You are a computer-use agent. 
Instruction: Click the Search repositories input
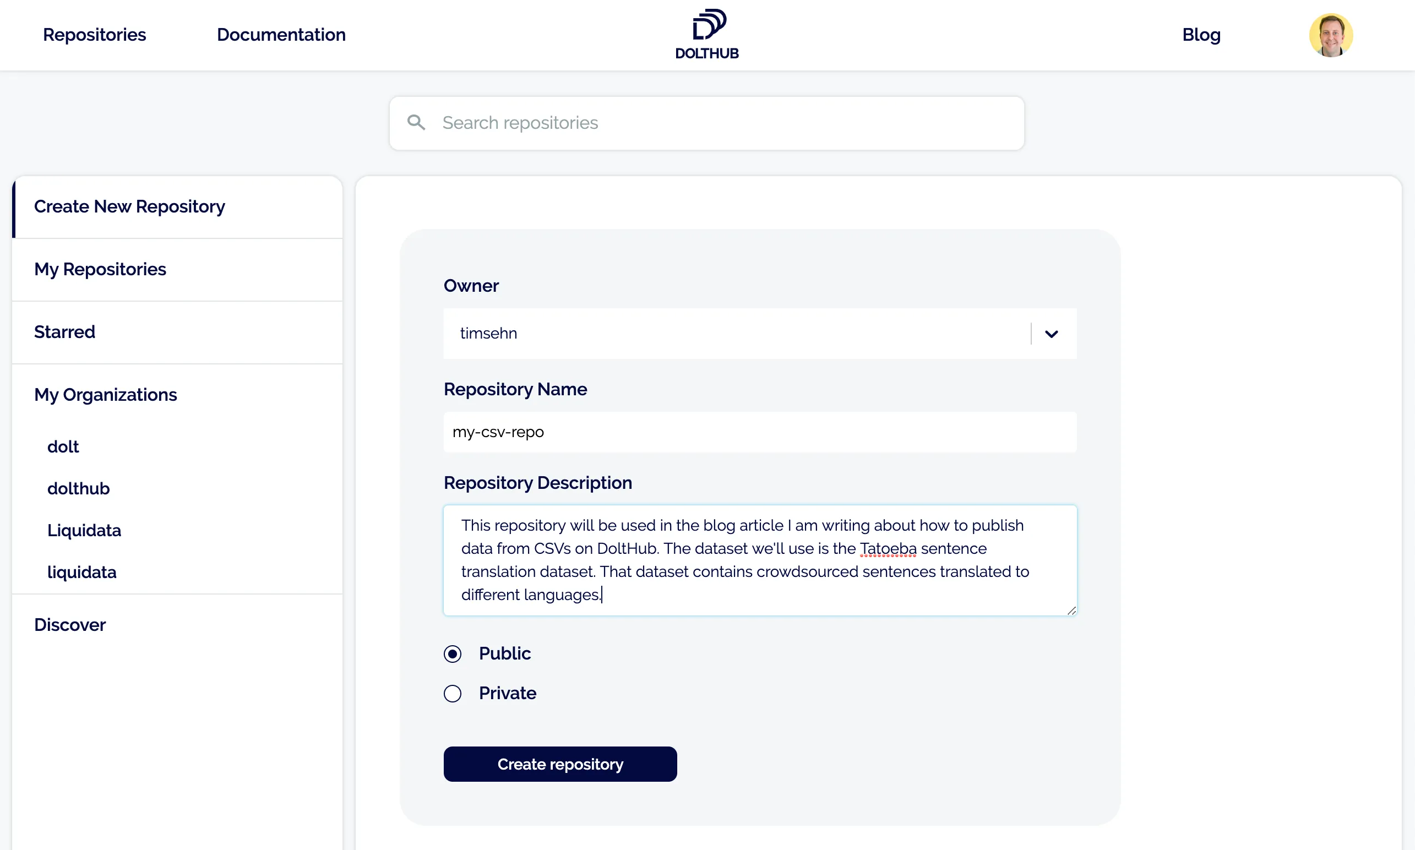[706, 123]
